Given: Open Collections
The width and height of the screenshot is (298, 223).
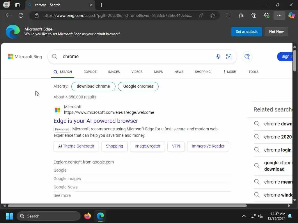Looking at the screenshot, I should (x=254, y=15).
